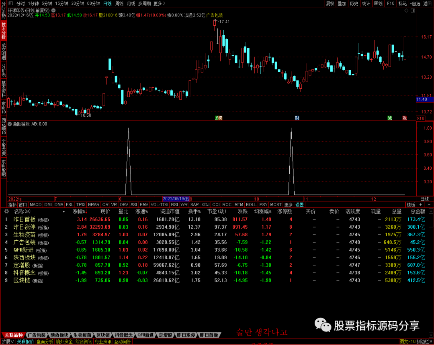Image resolution: width=434 pixels, height=345 pixels.
Task: Select the 月线 monthly period
Action: point(131,4)
